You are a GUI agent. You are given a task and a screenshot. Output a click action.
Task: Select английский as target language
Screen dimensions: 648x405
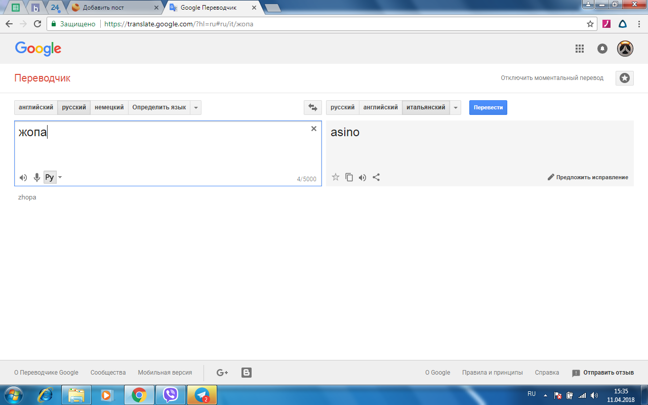tap(381, 107)
